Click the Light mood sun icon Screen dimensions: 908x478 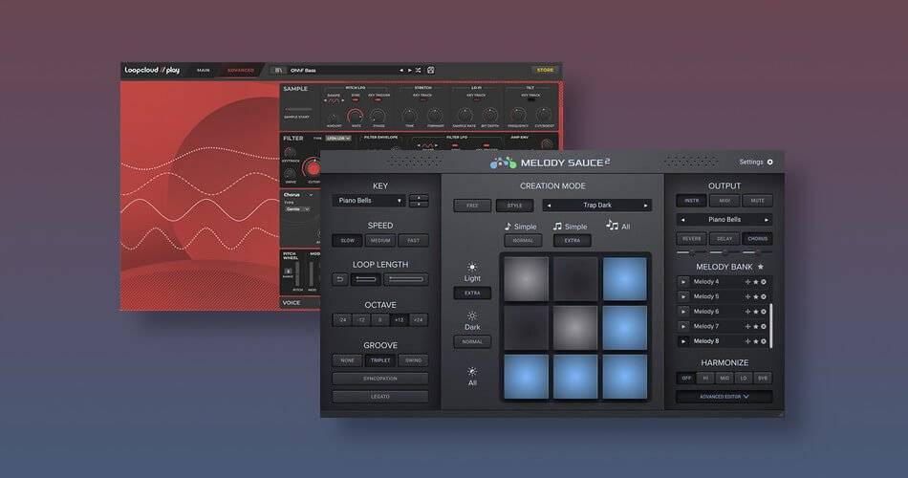click(472, 267)
